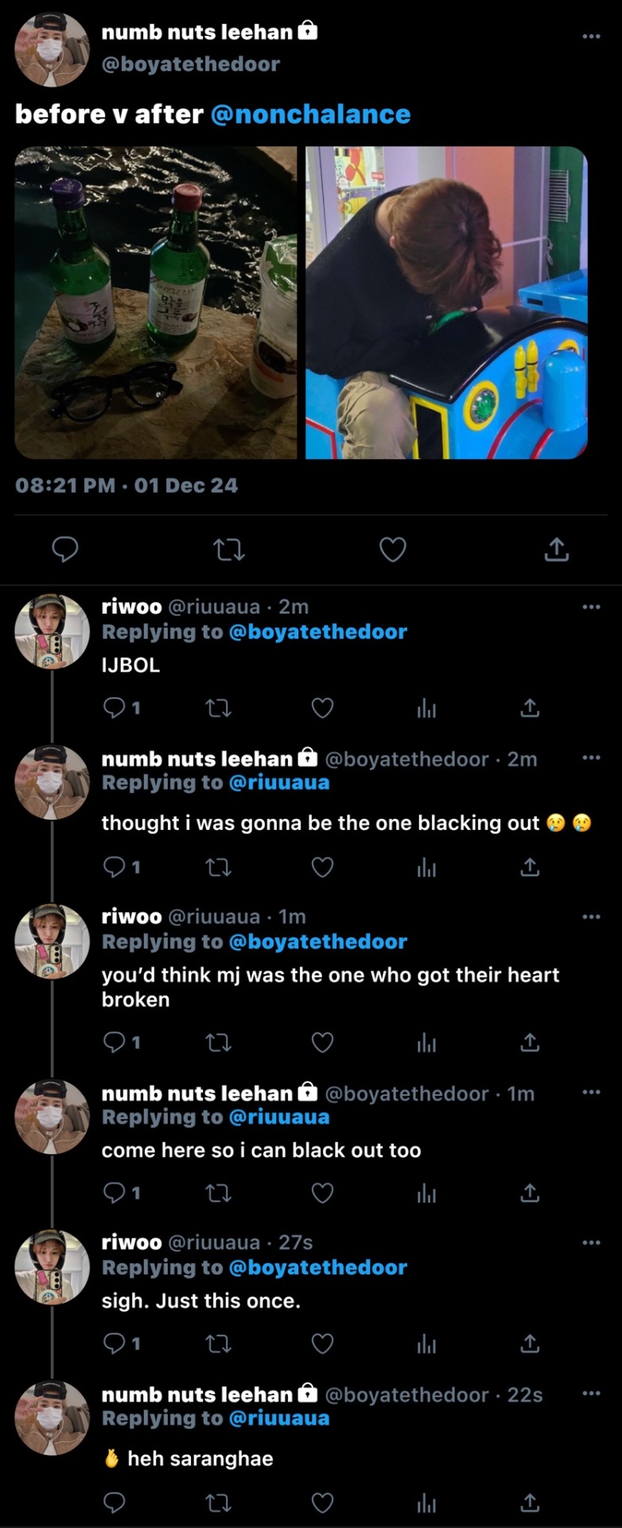
Task: Open @boyatethedoor link in the IJBOL reply
Action: coord(317,632)
